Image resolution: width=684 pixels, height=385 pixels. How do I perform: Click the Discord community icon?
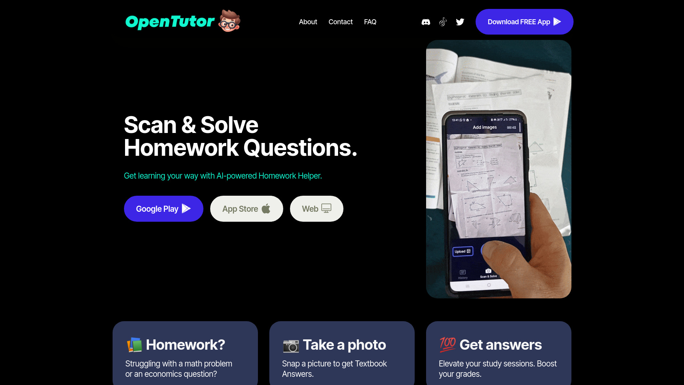pos(425,22)
